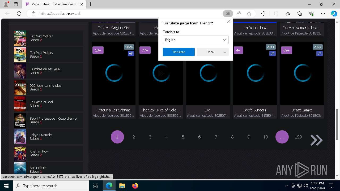View site information lock icon
Viewport: 340px width, 191px height.
[x=33, y=14]
